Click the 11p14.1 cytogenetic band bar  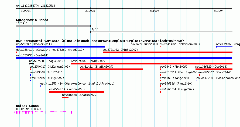click(x=53, y=26)
